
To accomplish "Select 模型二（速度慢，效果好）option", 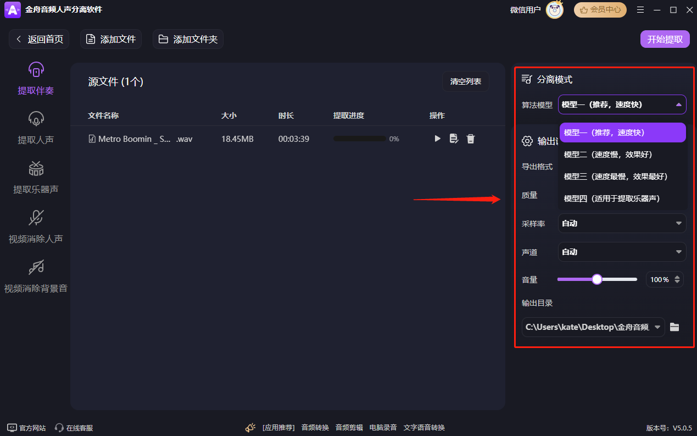I will coord(623,154).
